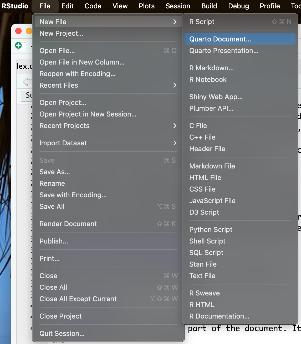Create a new Python Script

click(211, 230)
